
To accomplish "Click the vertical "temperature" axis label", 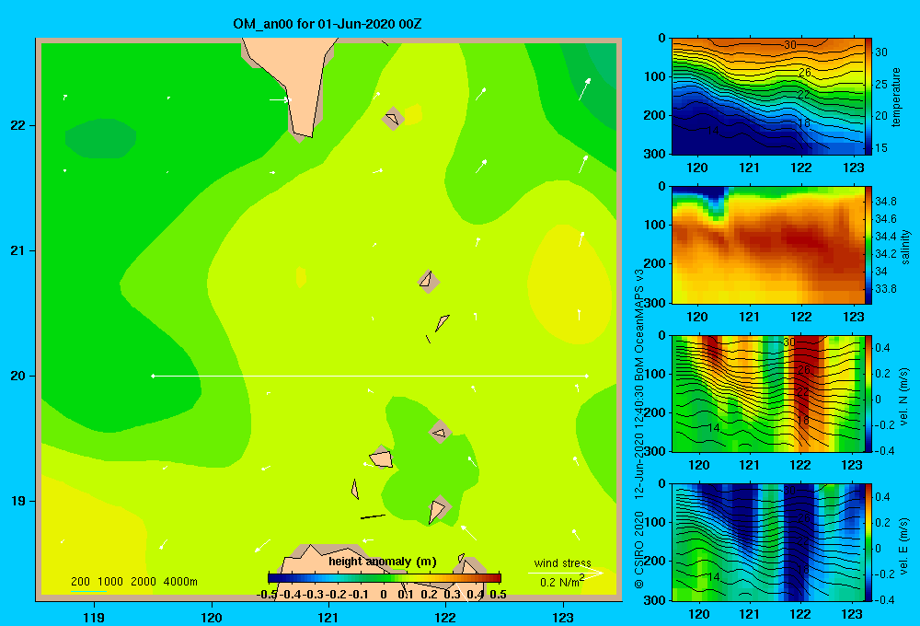I will point(896,97).
